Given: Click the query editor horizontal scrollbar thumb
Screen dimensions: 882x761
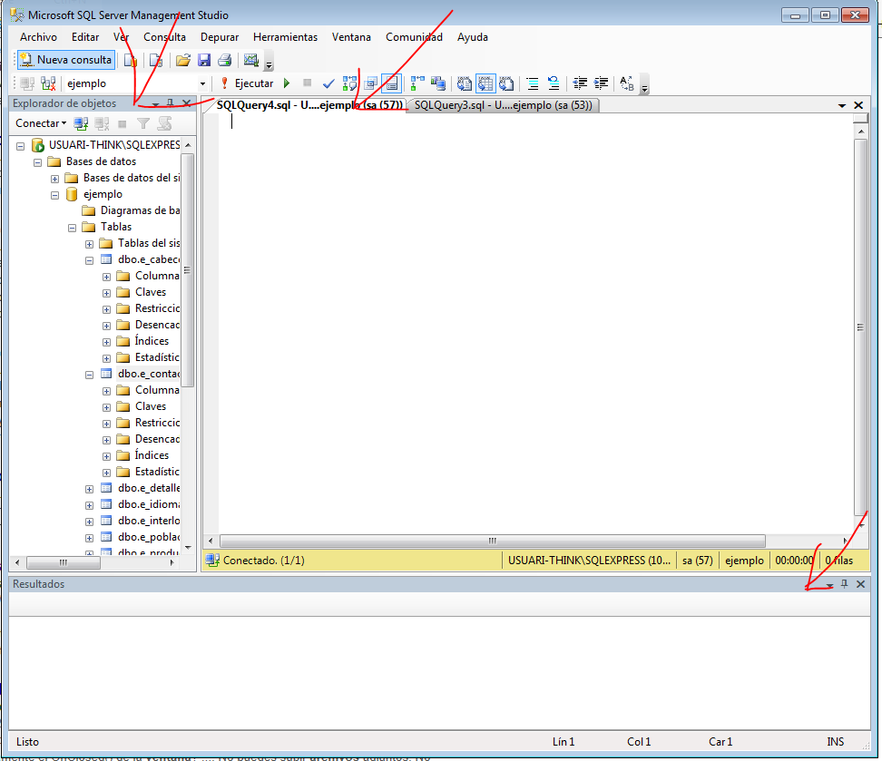Looking at the screenshot, I should click(492, 541).
